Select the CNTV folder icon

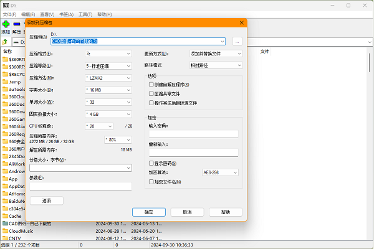pos(5,238)
